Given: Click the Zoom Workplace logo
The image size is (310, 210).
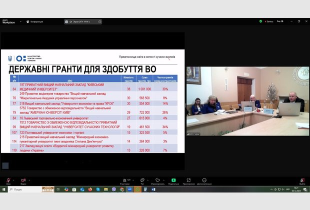Looking at the screenshot, I should (8, 21).
